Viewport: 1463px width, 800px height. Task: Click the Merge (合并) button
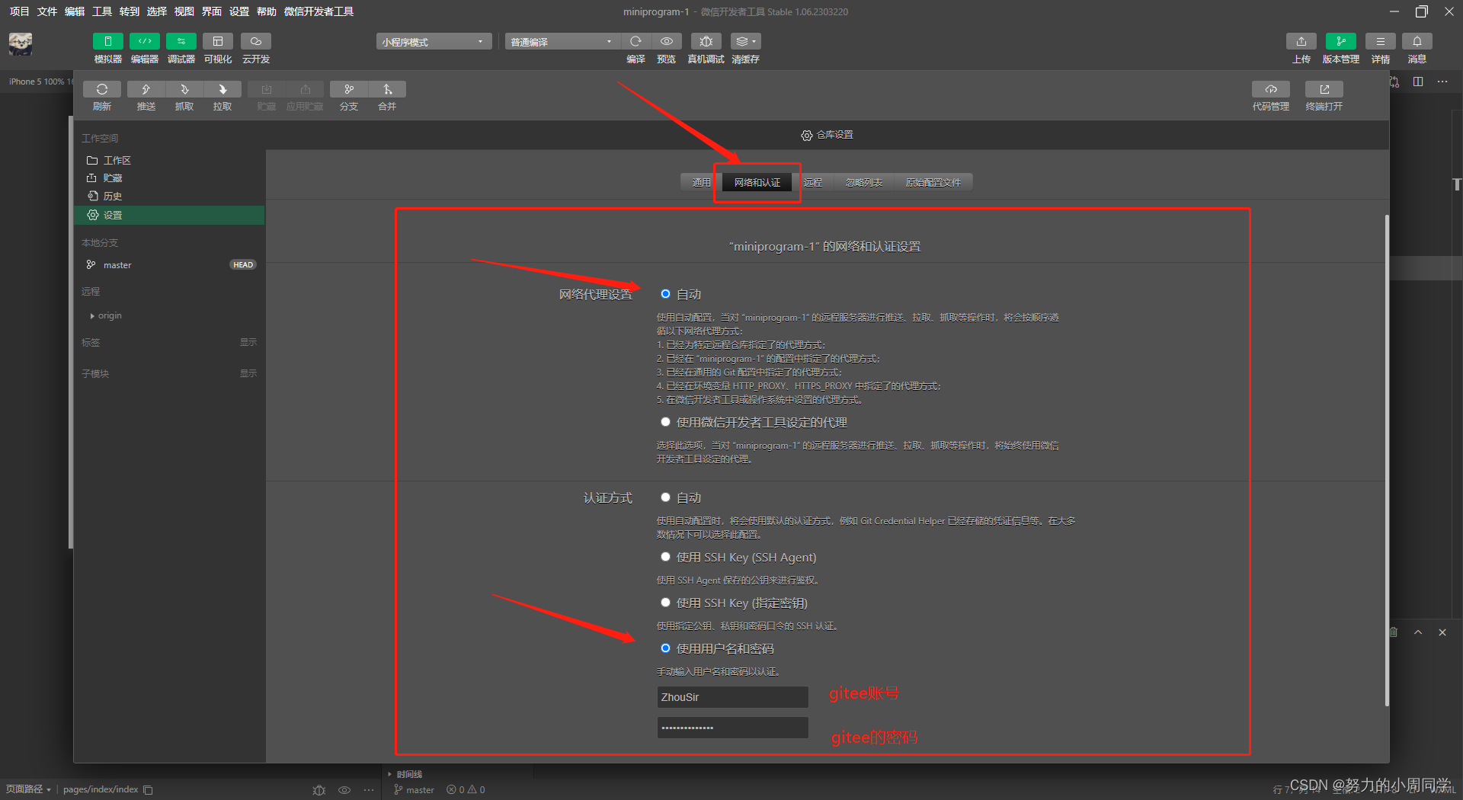(387, 89)
